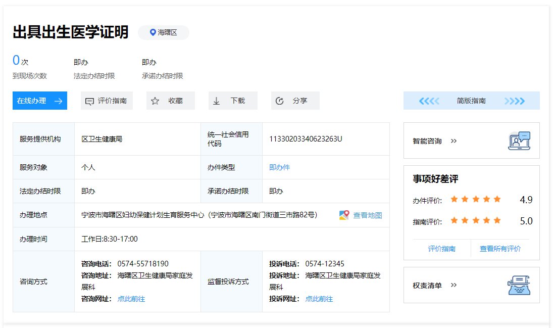This screenshot has width=554, height=328.
Task: Click the 在线办理 button
Action: click(39, 101)
